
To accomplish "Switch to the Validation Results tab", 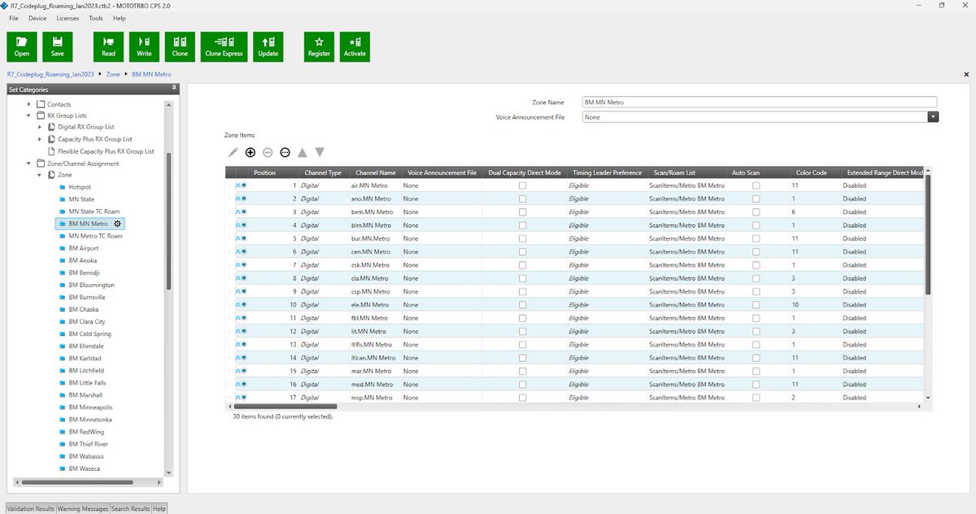I will click(30, 508).
